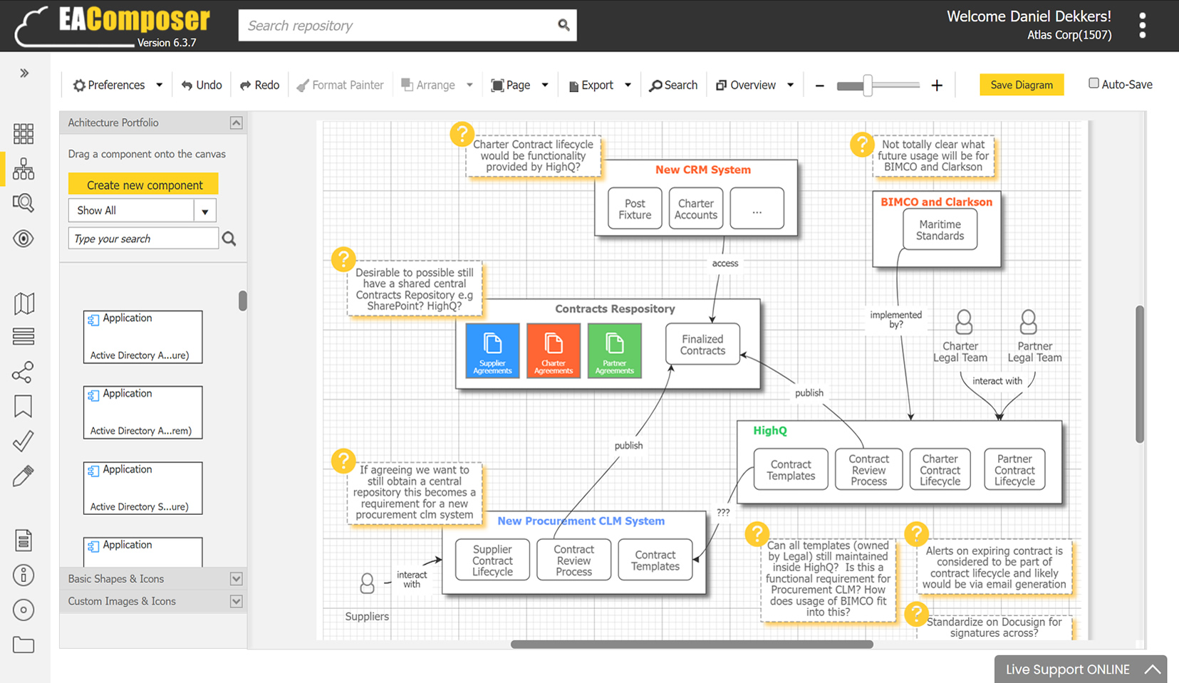Select the Finalized Contracts box

(x=702, y=345)
